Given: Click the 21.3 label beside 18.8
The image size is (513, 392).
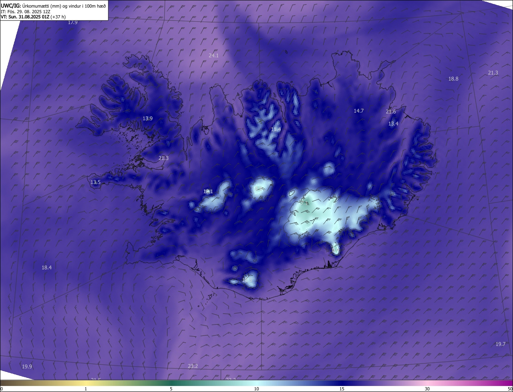Looking at the screenshot, I should 493,73.
